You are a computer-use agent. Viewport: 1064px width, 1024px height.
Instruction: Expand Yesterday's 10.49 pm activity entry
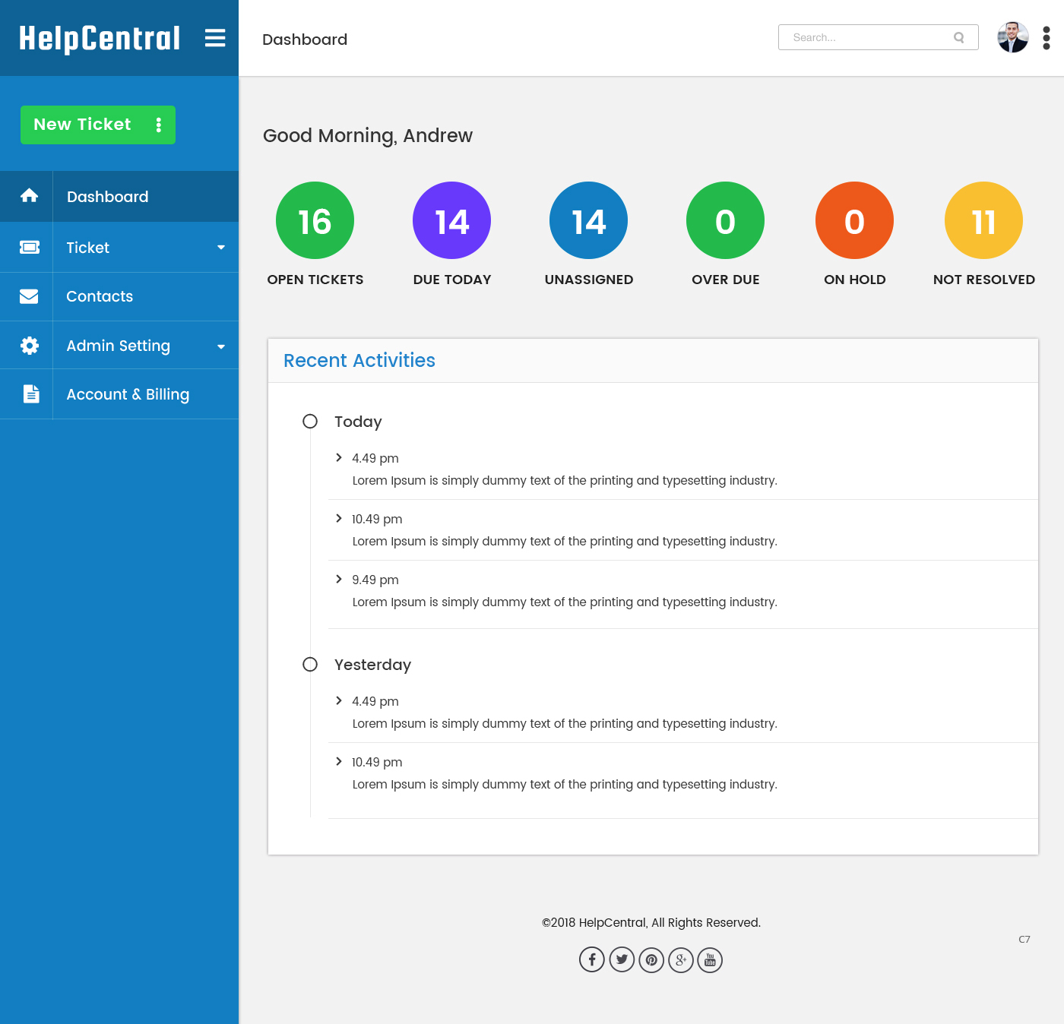point(339,761)
